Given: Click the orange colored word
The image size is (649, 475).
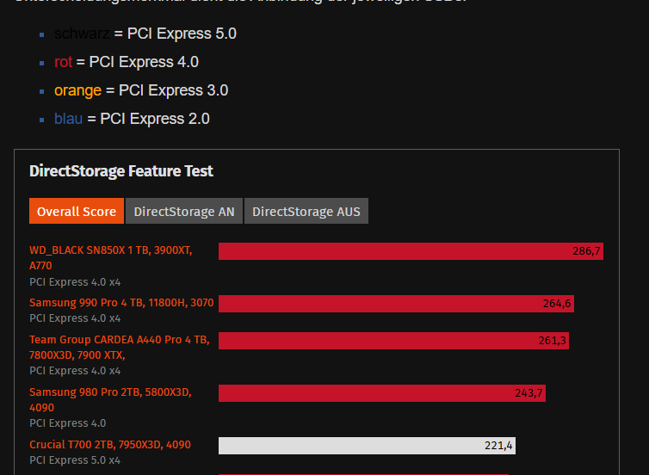Looking at the screenshot, I should (77, 90).
